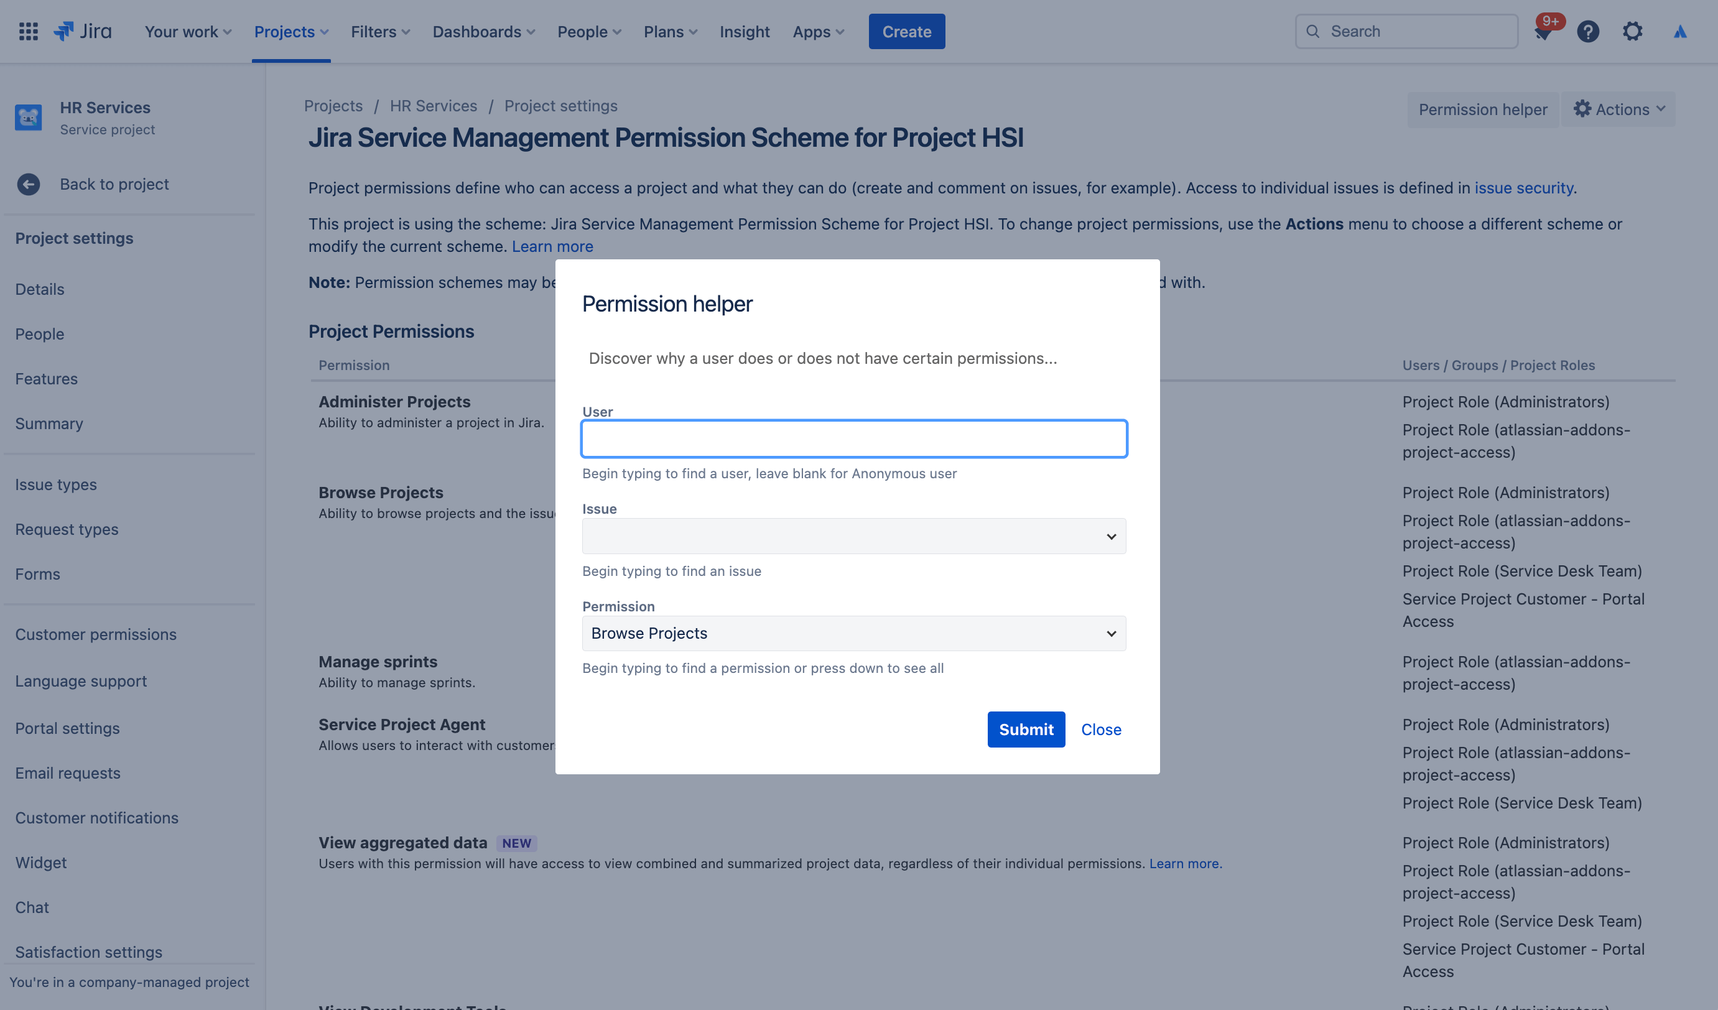The width and height of the screenshot is (1718, 1010).
Task: Open the Actions menu dropdown
Action: tap(1620, 109)
